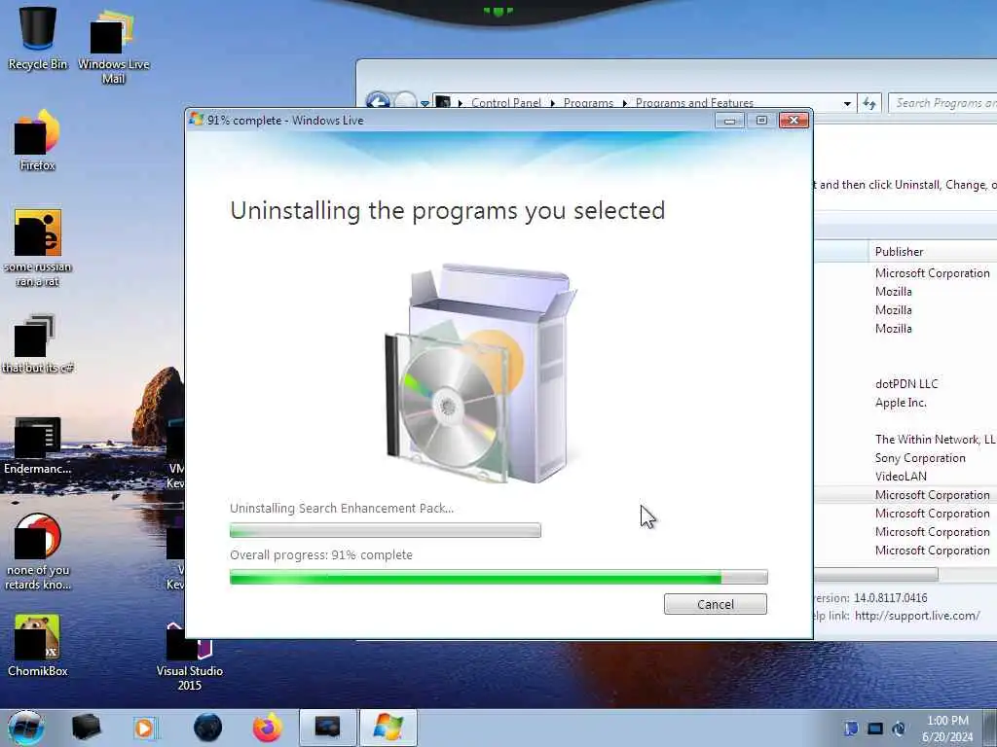Screen dimensions: 997x747
Task: Select the Windows Live Mail desktop shortcut
Action: tap(113, 46)
